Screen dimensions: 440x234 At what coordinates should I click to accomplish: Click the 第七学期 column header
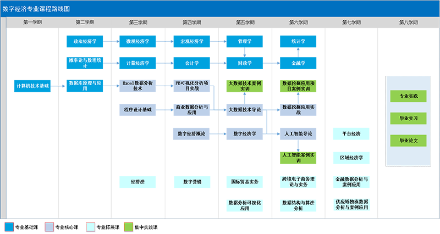coord(351,22)
